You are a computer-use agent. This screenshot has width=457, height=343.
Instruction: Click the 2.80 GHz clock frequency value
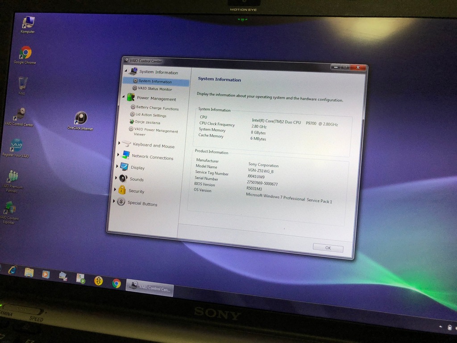click(259, 126)
